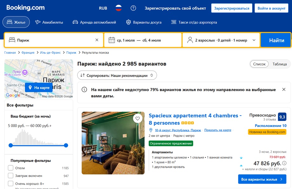Open Spacieux appartement 4 chambres title
This screenshot has width=292, height=189.
click(x=195, y=119)
